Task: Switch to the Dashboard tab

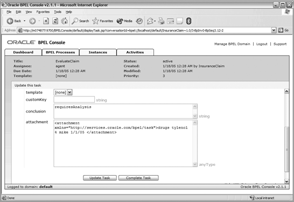Action: coord(23,52)
